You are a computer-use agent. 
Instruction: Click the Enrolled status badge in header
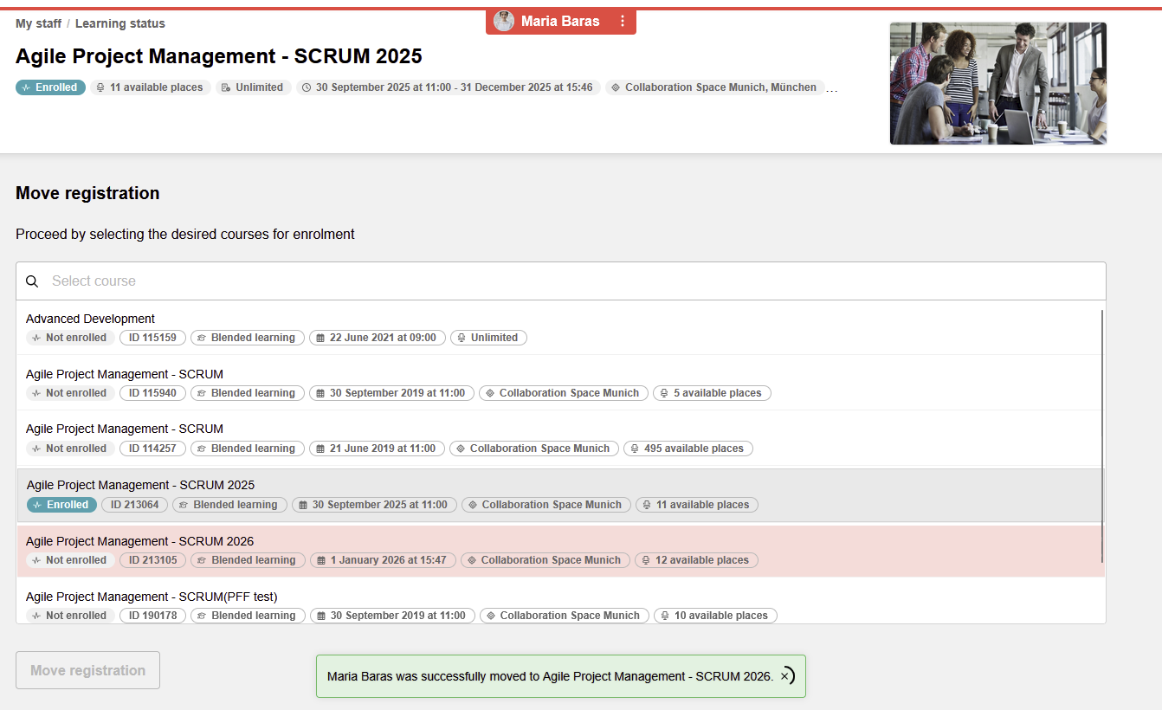[50, 87]
